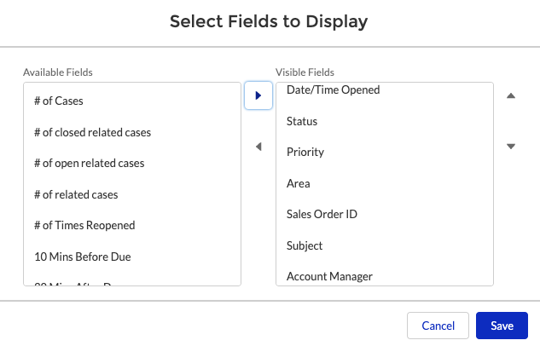Save the field selection
Viewport: 540px width, 346px height.
click(502, 326)
